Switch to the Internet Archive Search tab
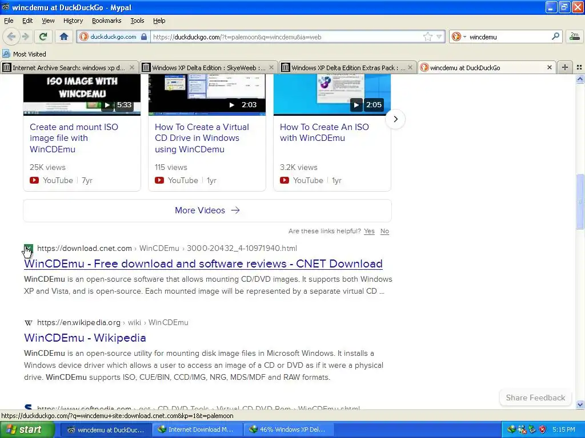This screenshot has height=438, width=585. click(x=69, y=67)
